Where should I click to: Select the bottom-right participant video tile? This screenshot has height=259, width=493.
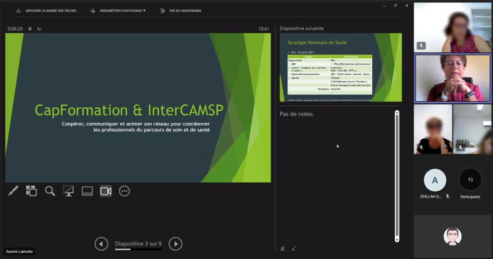tap(472, 129)
